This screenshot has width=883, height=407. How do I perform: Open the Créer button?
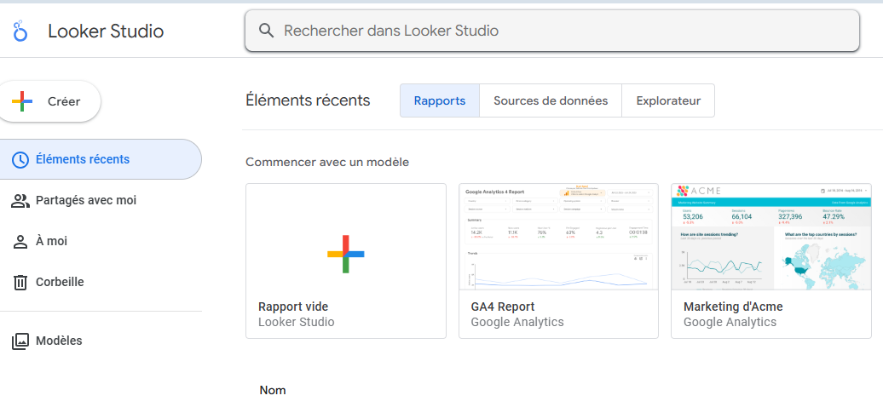point(49,101)
